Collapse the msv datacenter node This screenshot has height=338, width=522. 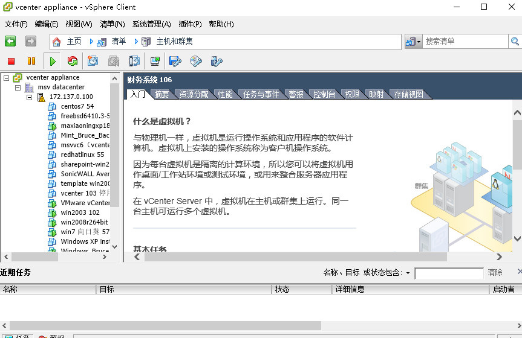[18, 88]
